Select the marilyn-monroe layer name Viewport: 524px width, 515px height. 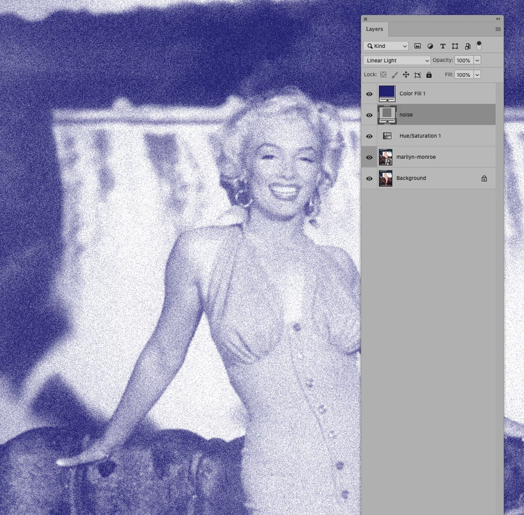tap(416, 157)
